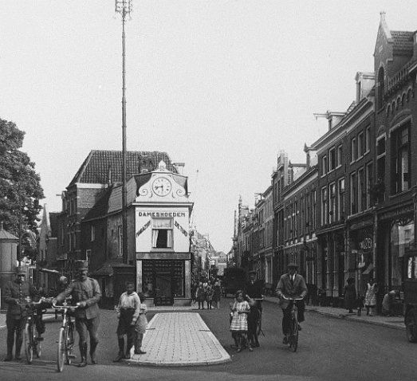This screenshot has height=381, width=417.
Task: Click the woman in the apron on the right sidewalk
Action: click(x=370, y=297)
